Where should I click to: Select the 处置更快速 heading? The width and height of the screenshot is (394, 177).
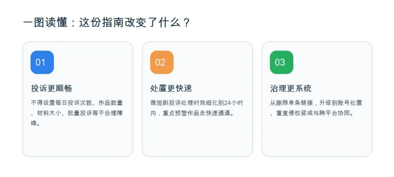171,88
